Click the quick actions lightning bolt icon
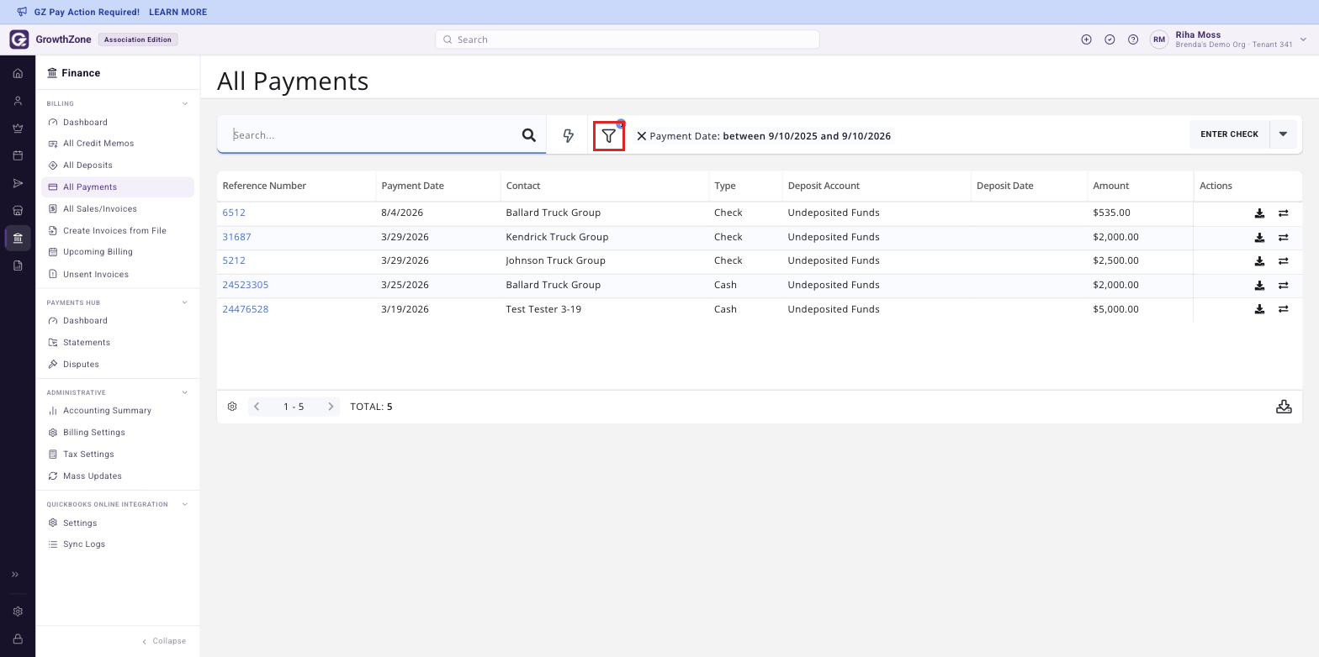This screenshot has width=1319, height=657. click(x=568, y=135)
